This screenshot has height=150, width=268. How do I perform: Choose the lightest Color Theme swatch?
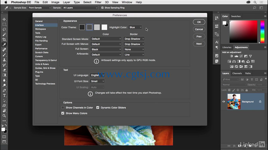click(104, 27)
